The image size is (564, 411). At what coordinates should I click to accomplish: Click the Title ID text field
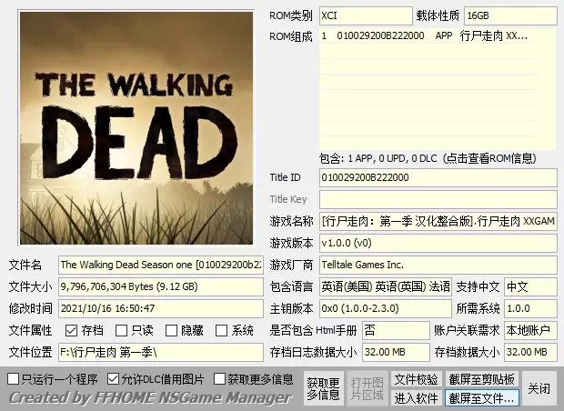click(438, 177)
